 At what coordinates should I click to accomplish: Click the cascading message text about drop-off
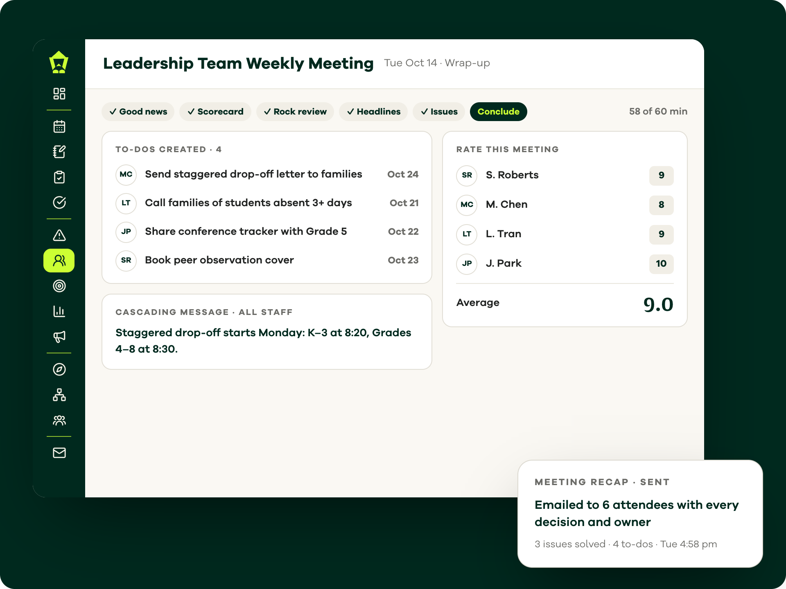click(x=263, y=341)
